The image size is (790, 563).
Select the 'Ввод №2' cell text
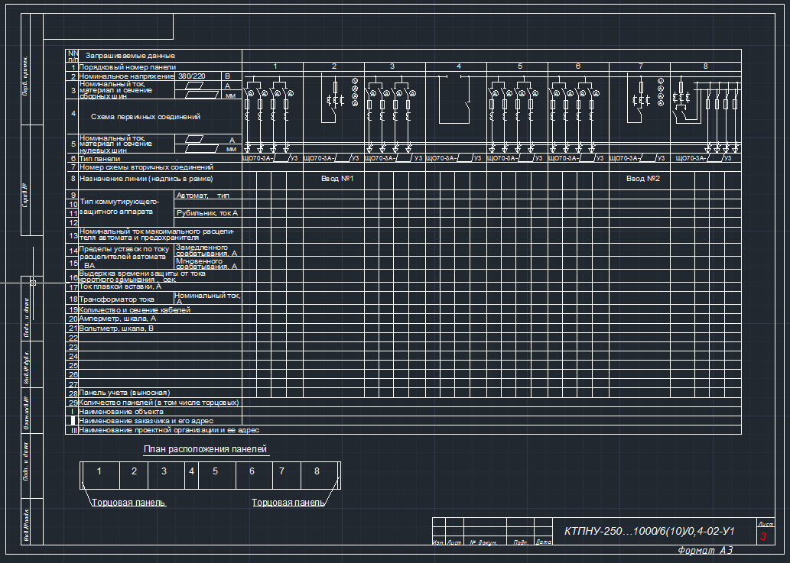coord(643,179)
